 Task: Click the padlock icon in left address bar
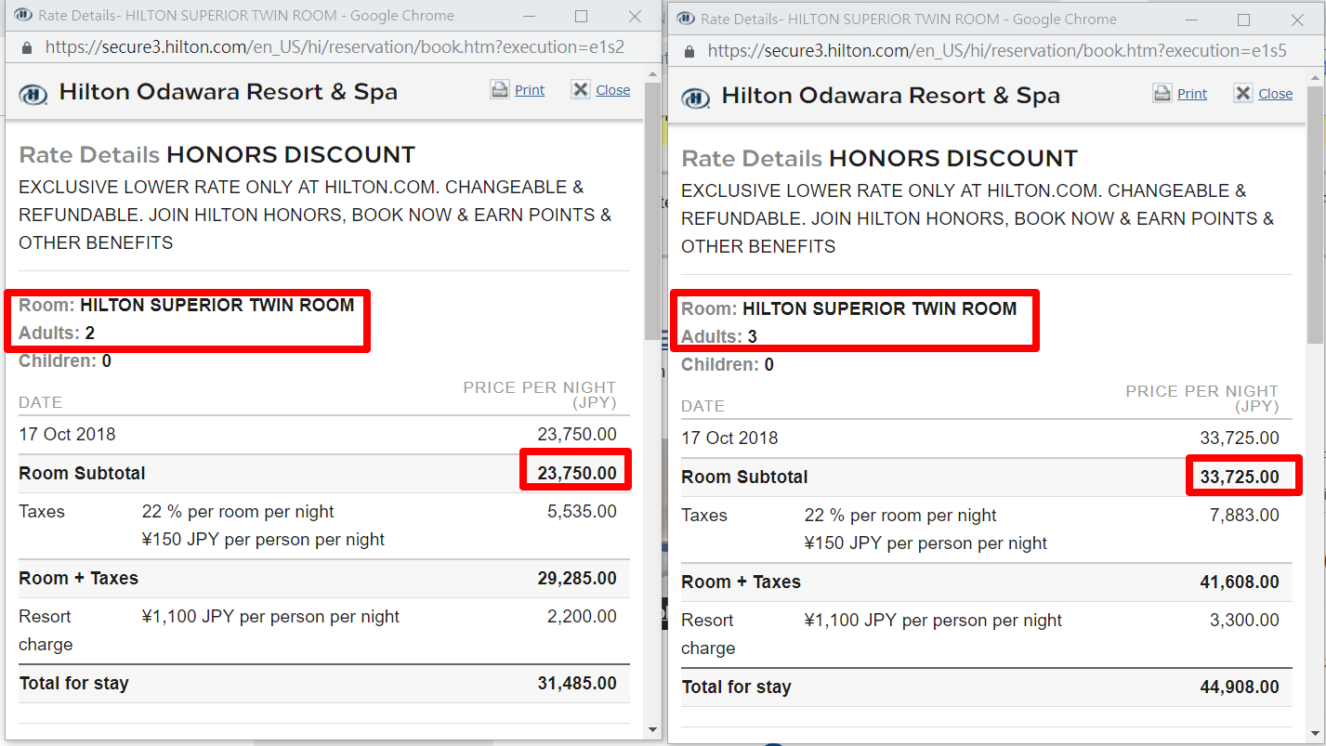click(27, 47)
